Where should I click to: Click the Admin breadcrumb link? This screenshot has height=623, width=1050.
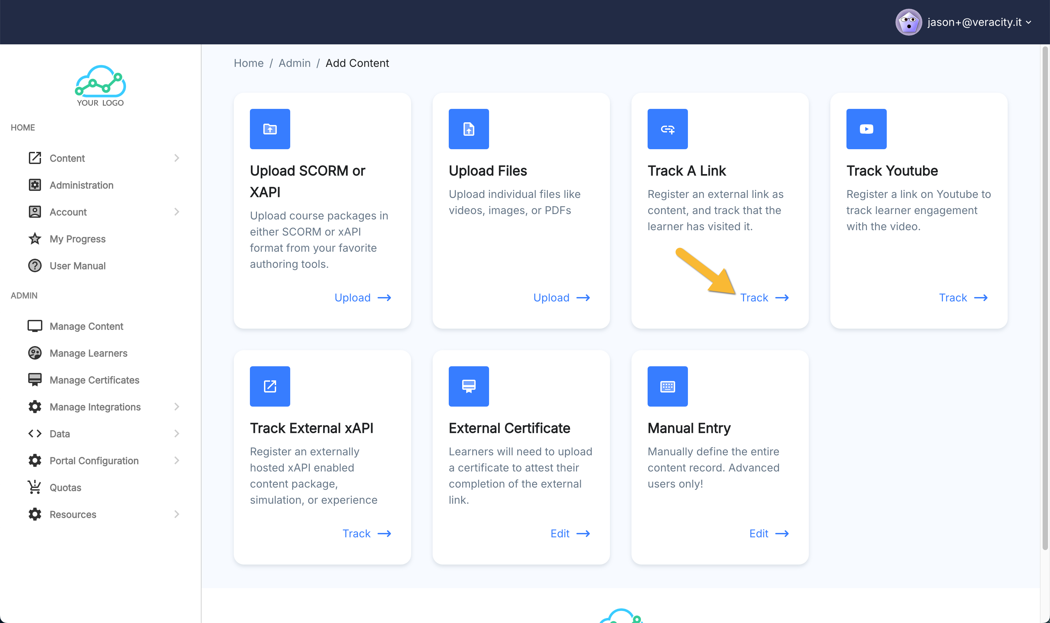pyautogui.click(x=294, y=63)
